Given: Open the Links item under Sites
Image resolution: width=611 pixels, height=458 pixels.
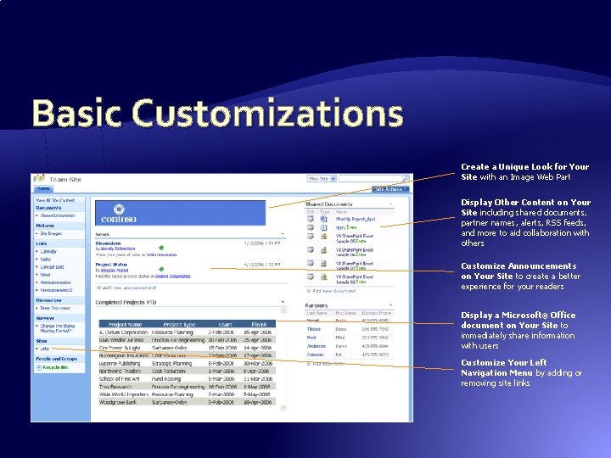Looking at the screenshot, I should [44, 349].
